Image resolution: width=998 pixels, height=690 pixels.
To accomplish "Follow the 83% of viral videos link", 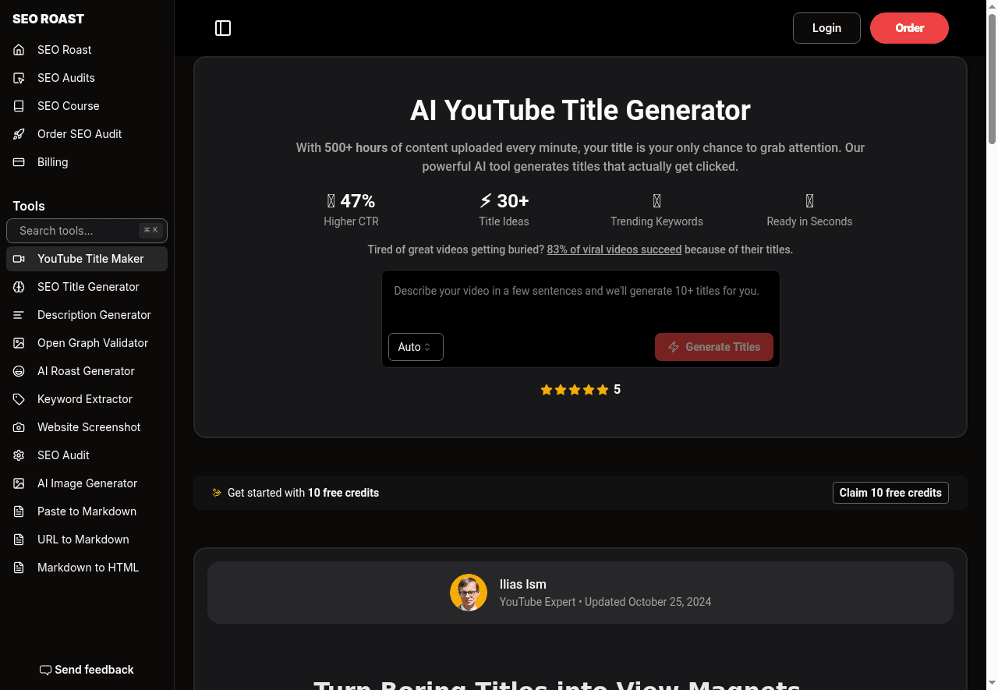I will pyautogui.click(x=614, y=249).
